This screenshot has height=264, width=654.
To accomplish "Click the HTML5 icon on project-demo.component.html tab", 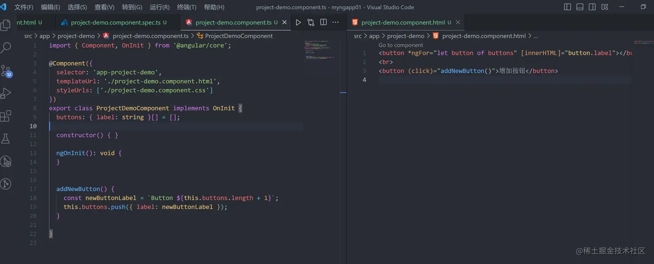I will pos(355,22).
